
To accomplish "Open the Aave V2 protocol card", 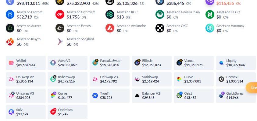I will pyautogui.click(x=68, y=63).
